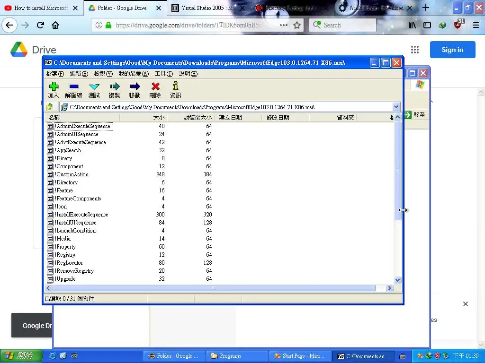Select the !AdminExecuteSequence file
Viewport: 485px width, 363px height.
click(83, 126)
